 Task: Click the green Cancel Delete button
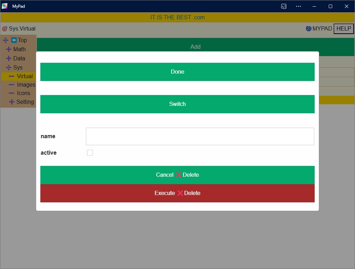pyautogui.click(x=177, y=175)
